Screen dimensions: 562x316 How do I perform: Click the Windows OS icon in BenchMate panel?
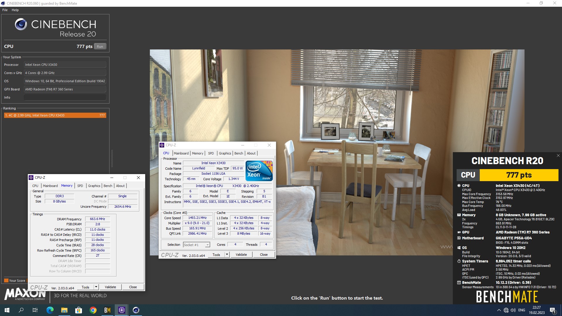pyautogui.click(x=459, y=248)
